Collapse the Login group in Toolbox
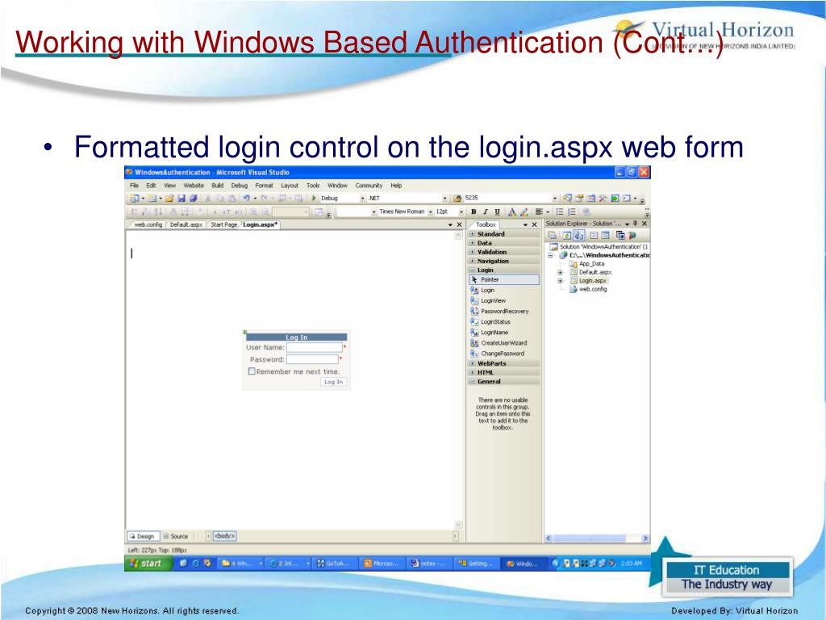This screenshot has height=620, width=826. point(473,270)
